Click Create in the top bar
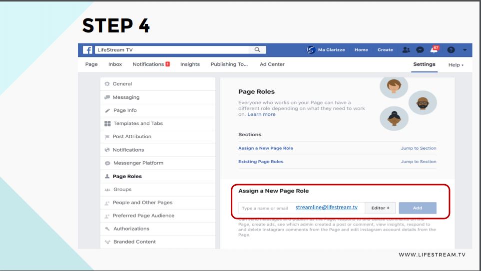The height and width of the screenshot is (271, 481). tap(385, 50)
